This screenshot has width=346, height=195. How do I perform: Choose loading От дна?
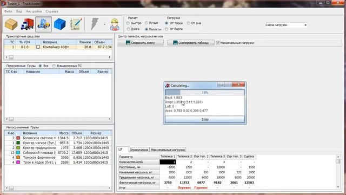(194, 23)
